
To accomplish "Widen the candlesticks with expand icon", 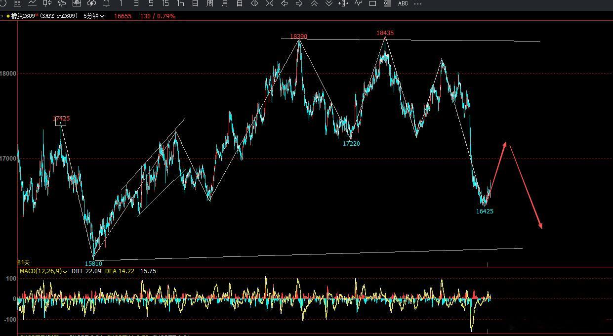I will point(254,3).
